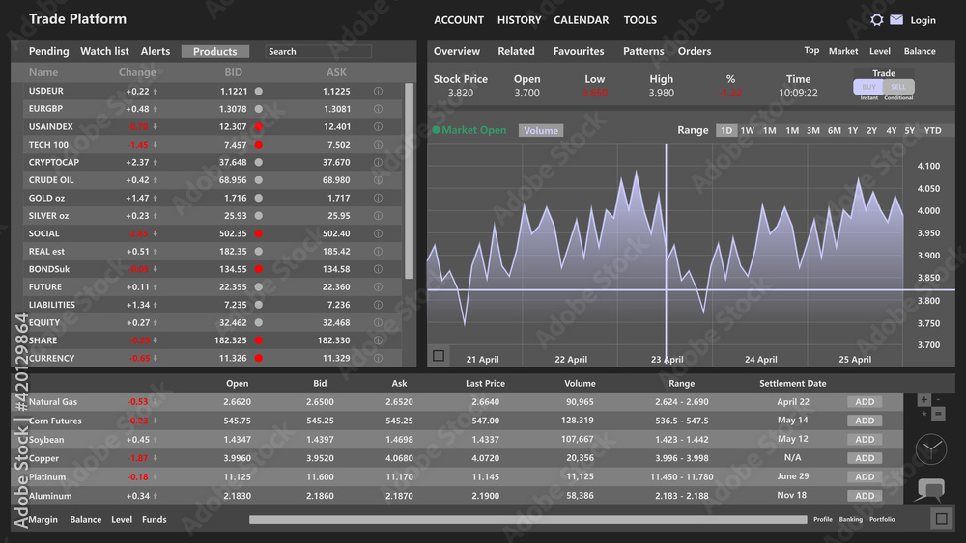
Task: Click red status dot on USAINDEX row
Action: tap(259, 126)
